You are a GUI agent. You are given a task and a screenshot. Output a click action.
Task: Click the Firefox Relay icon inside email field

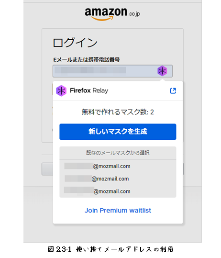(162, 71)
